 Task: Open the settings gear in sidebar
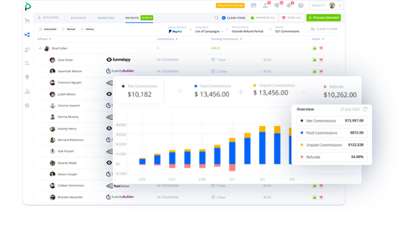(x=27, y=106)
